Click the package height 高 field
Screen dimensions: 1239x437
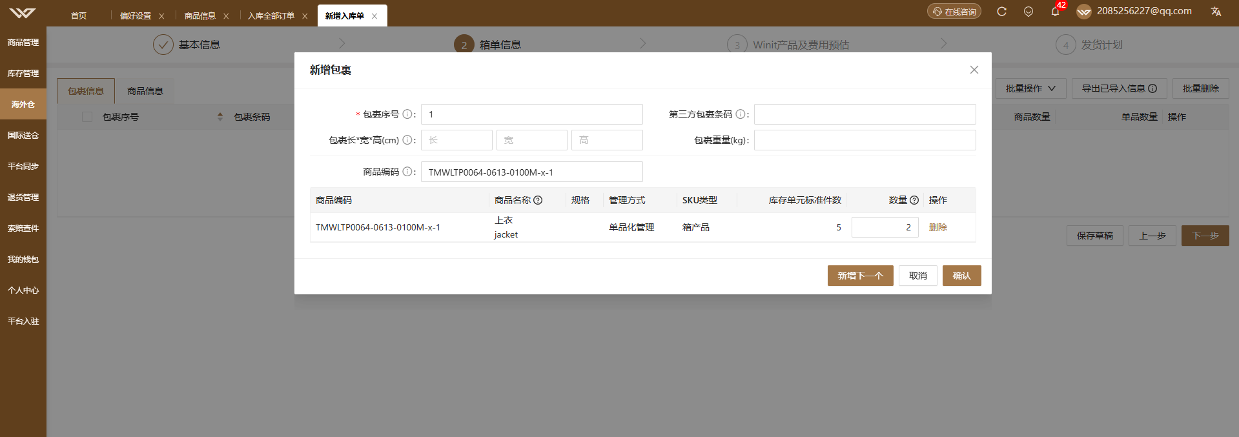pyautogui.click(x=607, y=140)
